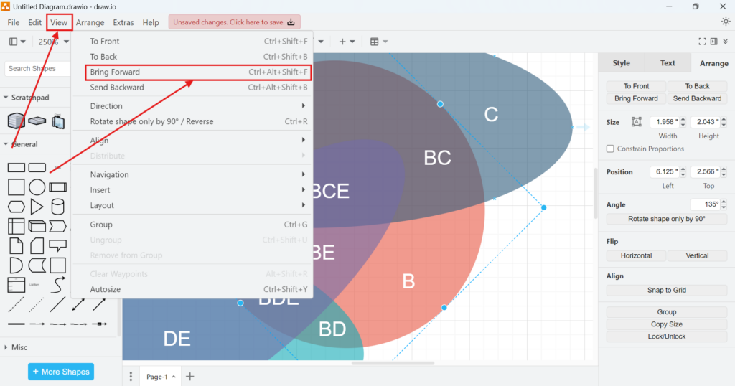
Task: Click the Snap to Grid button
Action: click(x=667, y=290)
